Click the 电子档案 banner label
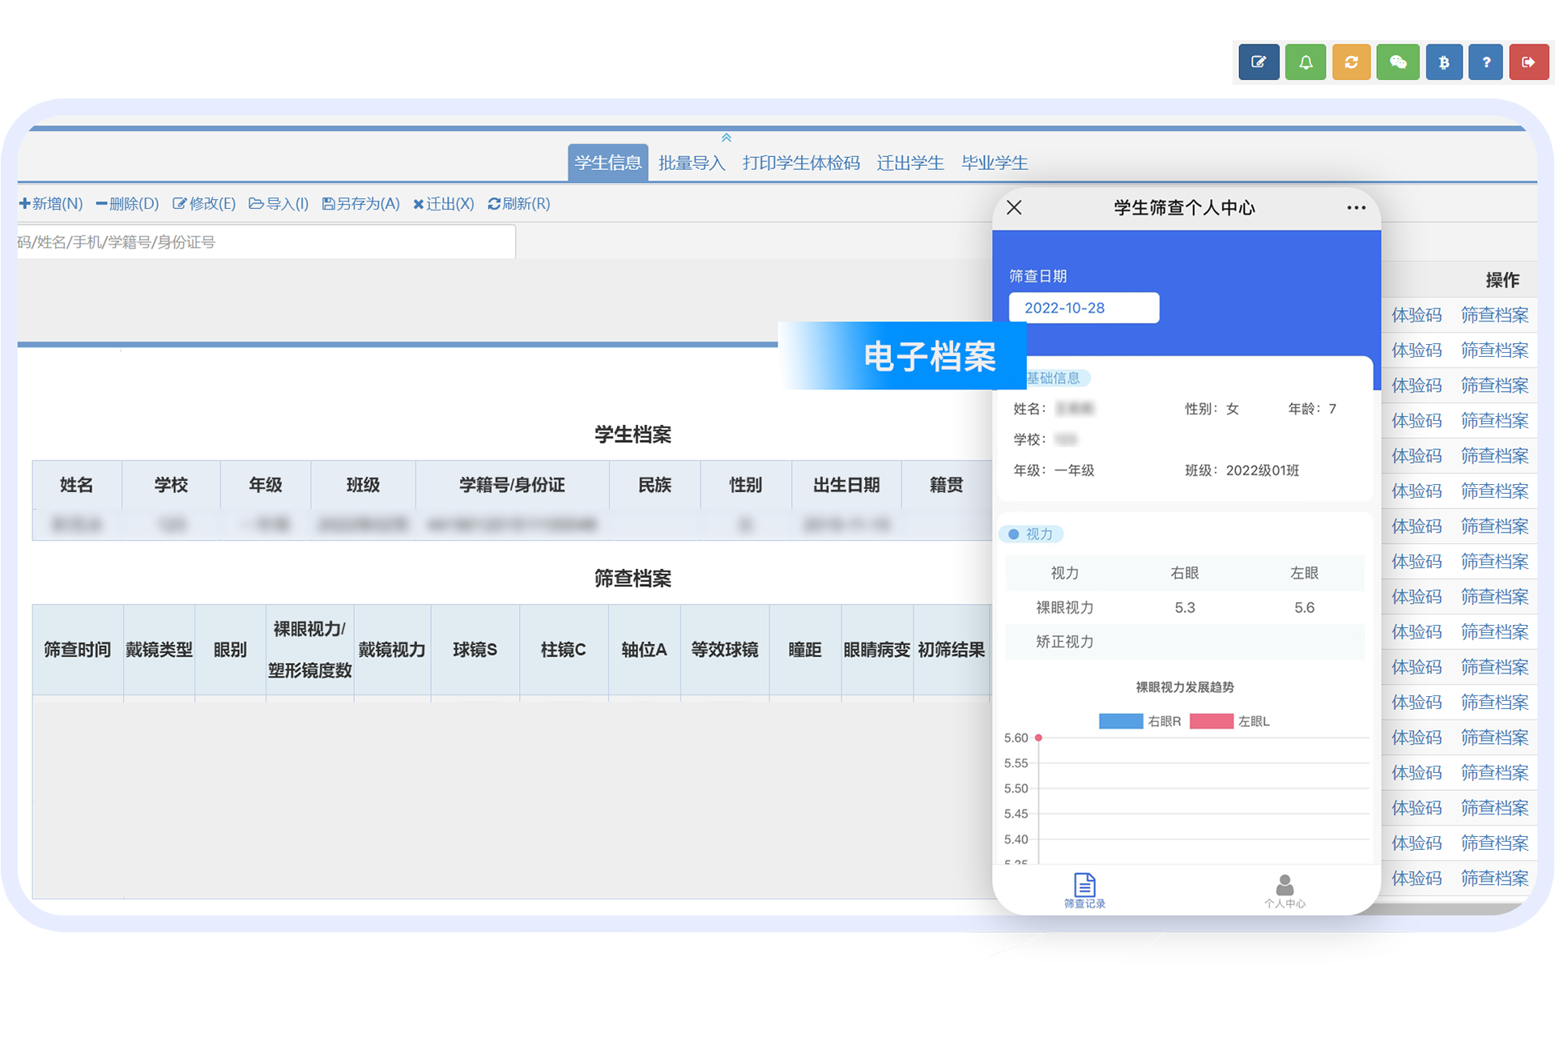The width and height of the screenshot is (1555, 1045). 929,356
